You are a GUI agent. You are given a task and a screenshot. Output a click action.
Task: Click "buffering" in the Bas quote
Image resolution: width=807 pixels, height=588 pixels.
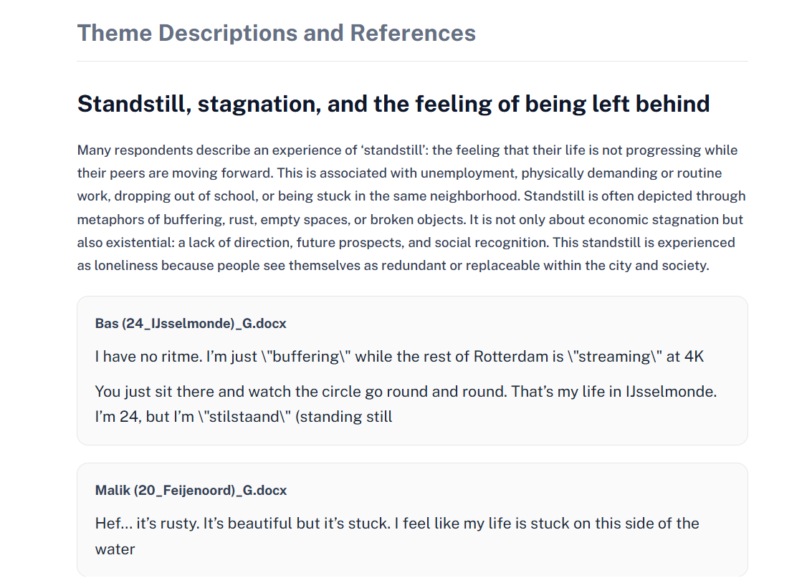point(306,357)
